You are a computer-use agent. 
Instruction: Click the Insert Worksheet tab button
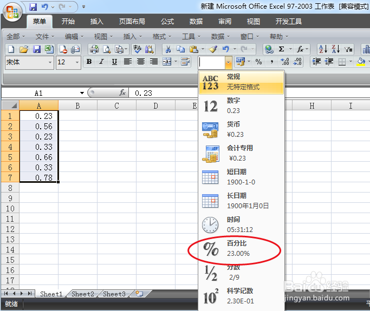coord(139,294)
